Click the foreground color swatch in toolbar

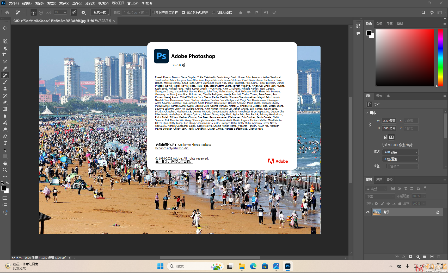(x=4, y=188)
